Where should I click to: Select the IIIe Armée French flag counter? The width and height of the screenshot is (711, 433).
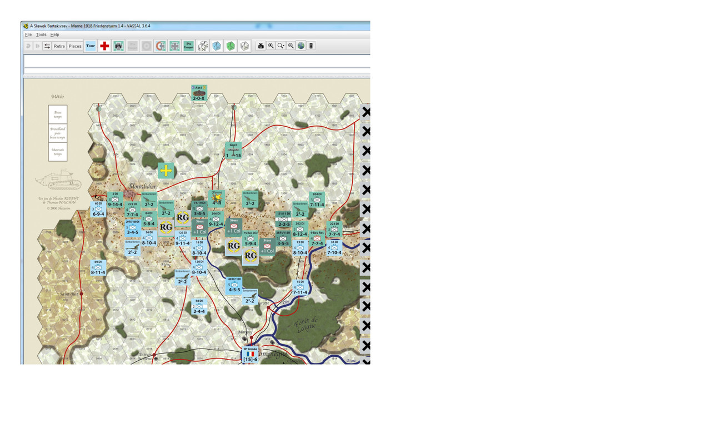tap(250, 355)
